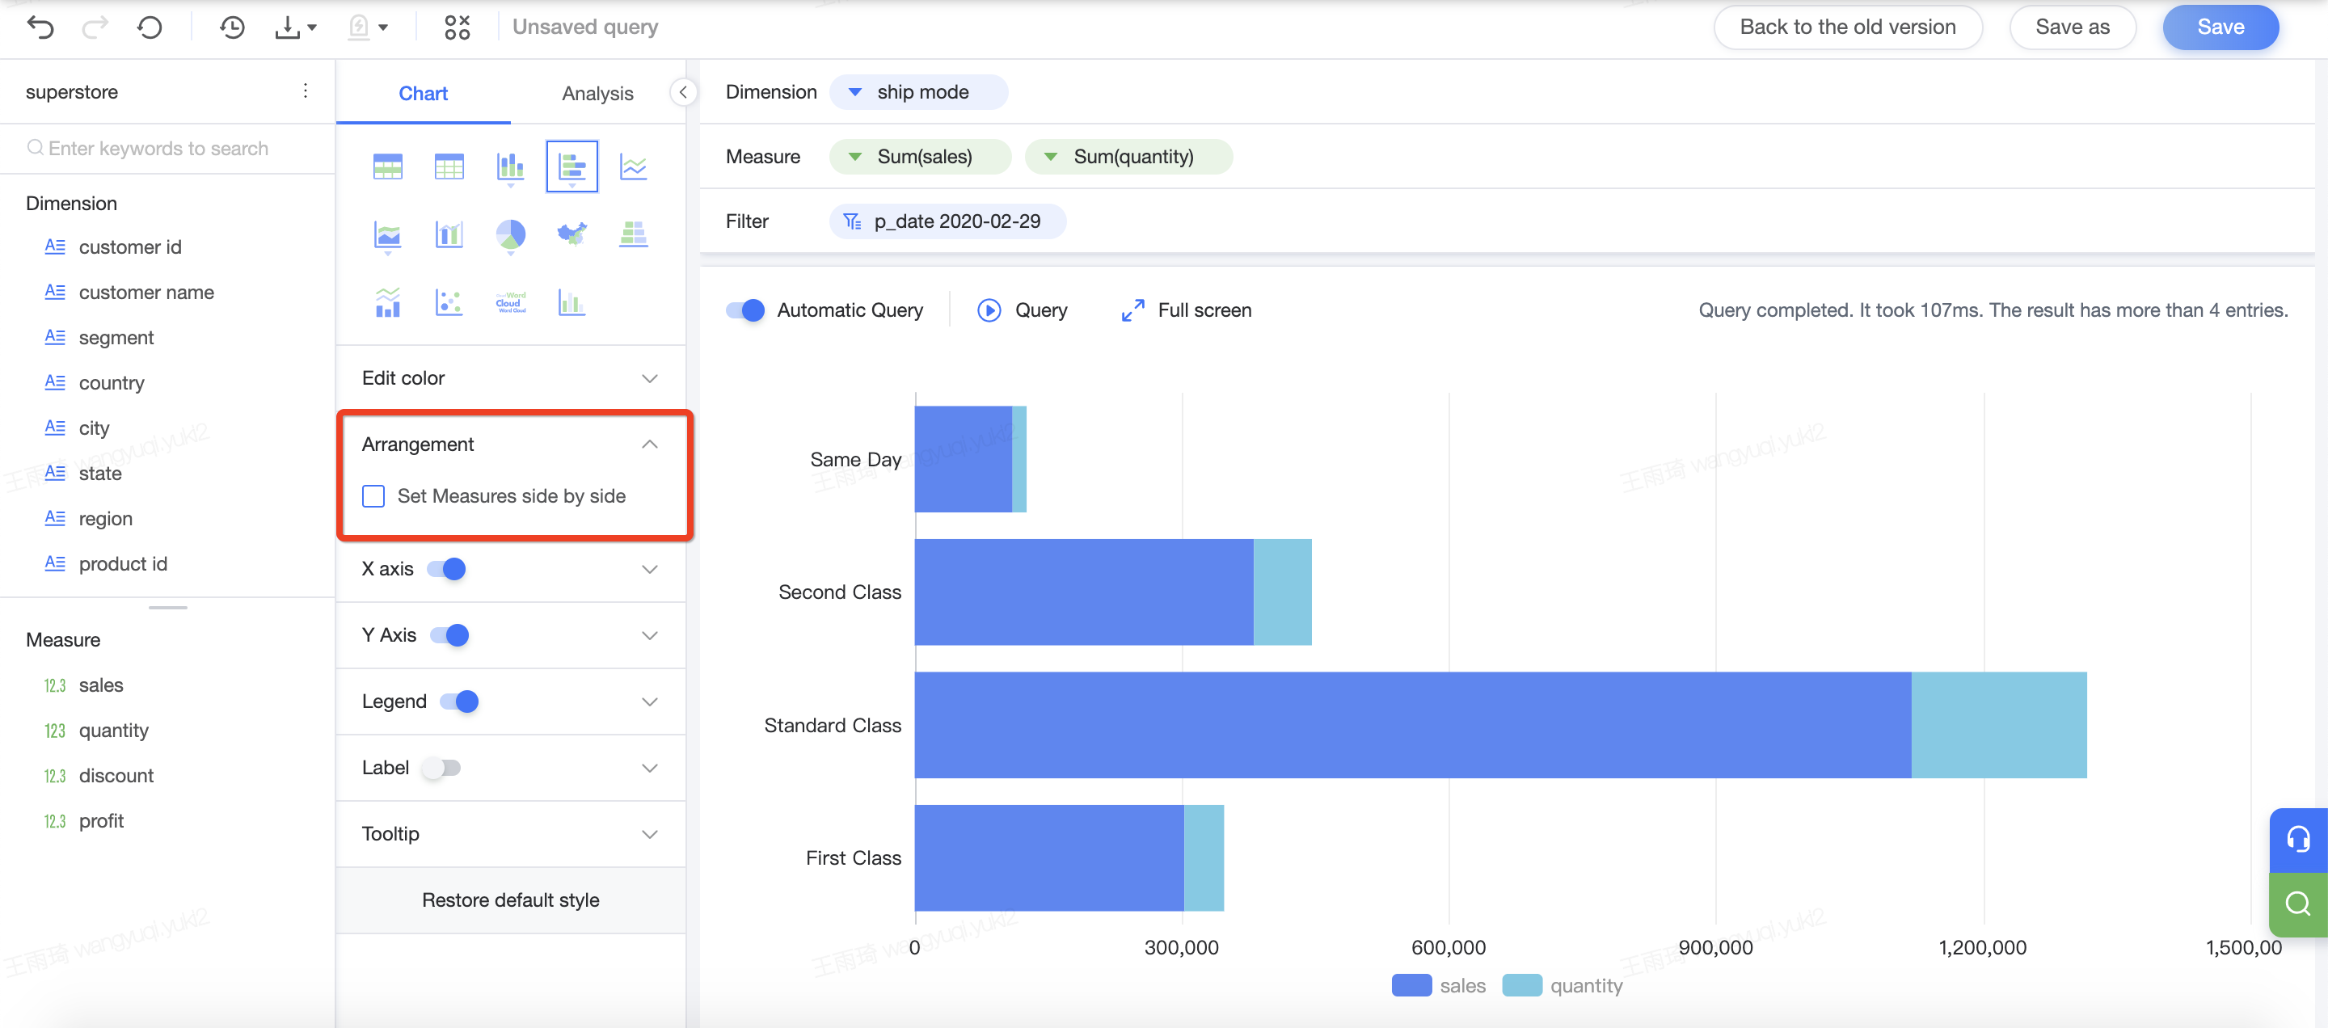Collapse the Arrangement section chevron
Image resolution: width=2328 pixels, height=1028 pixels.
tap(650, 444)
